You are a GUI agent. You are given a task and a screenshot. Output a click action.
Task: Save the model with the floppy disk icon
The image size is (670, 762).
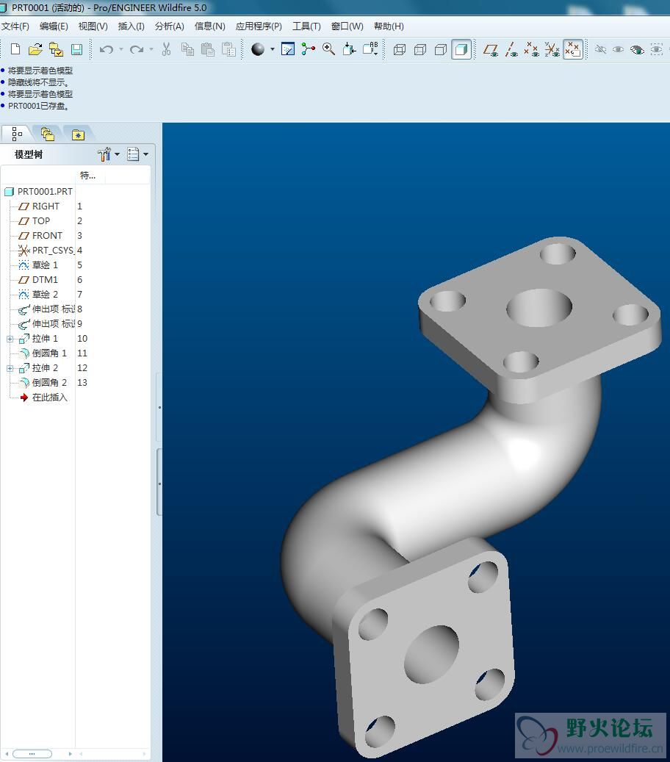76,49
